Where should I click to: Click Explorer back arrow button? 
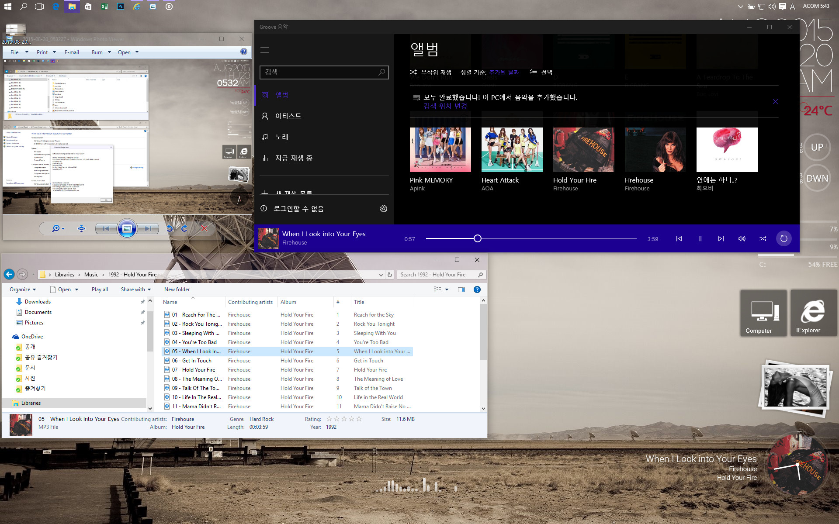pyautogui.click(x=9, y=274)
